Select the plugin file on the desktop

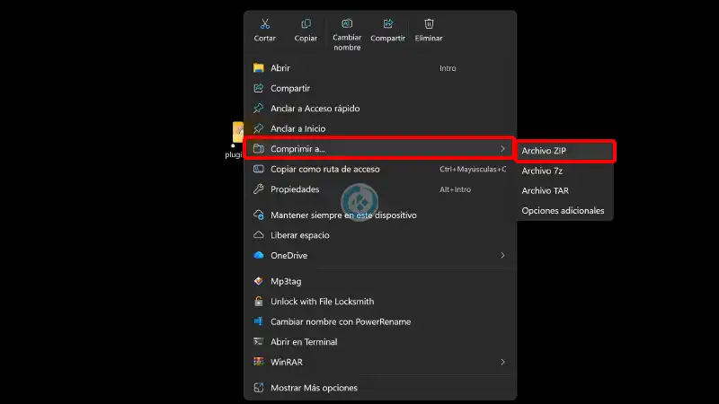[237, 133]
